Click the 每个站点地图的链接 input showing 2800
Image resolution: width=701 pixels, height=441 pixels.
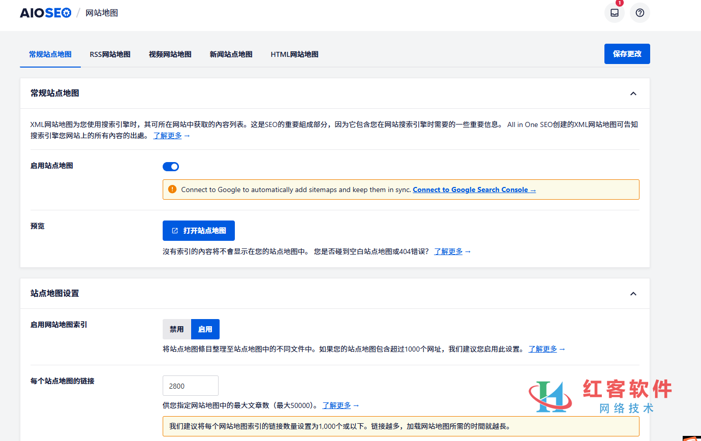(191, 386)
